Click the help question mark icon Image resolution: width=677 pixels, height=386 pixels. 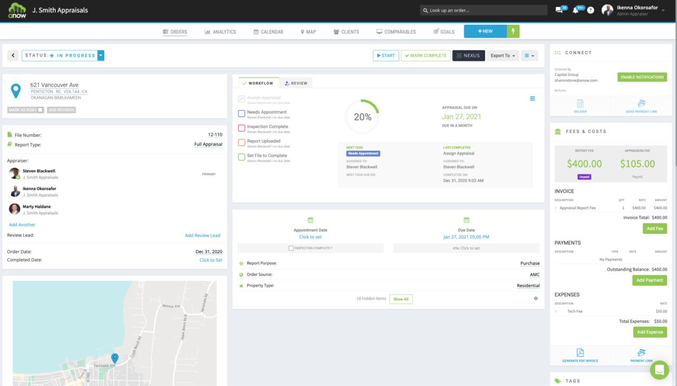[590, 10]
